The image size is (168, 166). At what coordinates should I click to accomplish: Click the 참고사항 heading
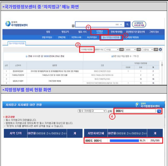(x=10, y=117)
